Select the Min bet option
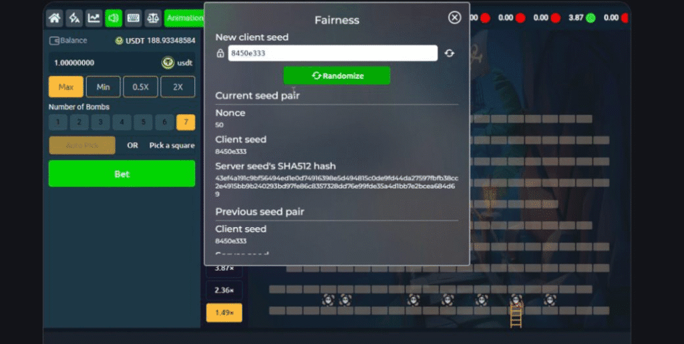 click(103, 87)
